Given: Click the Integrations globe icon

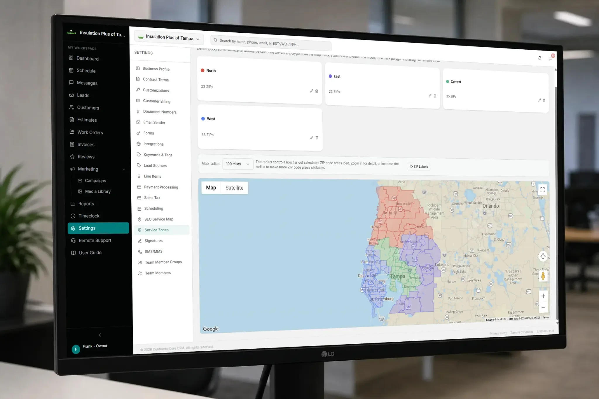Looking at the screenshot, I should [x=139, y=144].
